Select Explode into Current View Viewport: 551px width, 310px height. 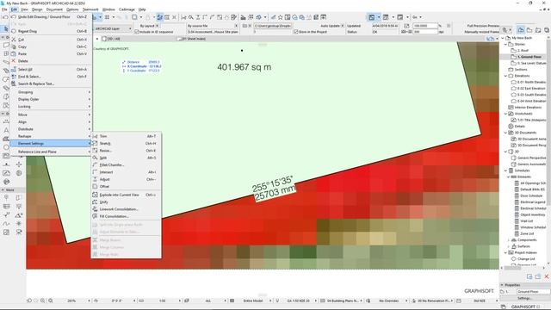(126, 195)
